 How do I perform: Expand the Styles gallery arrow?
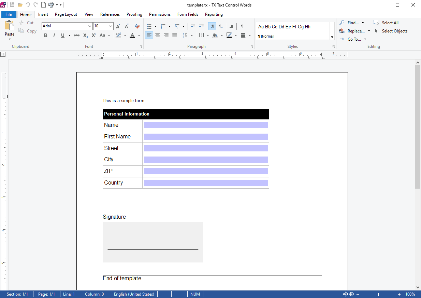click(x=332, y=37)
